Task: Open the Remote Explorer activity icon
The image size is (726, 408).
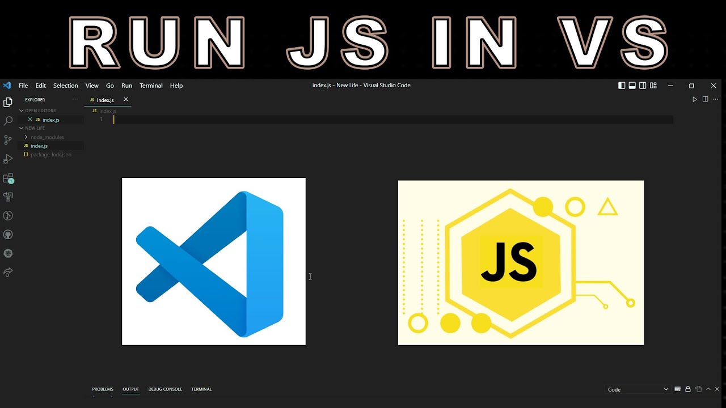Action: pyautogui.click(x=8, y=197)
